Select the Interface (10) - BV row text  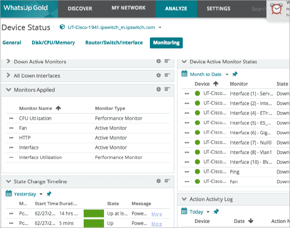pyautogui.click(x=251, y=162)
